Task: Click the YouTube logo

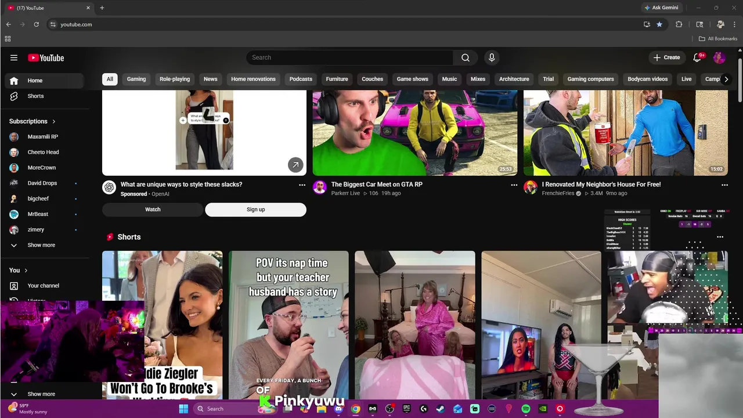Action: (46, 57)
